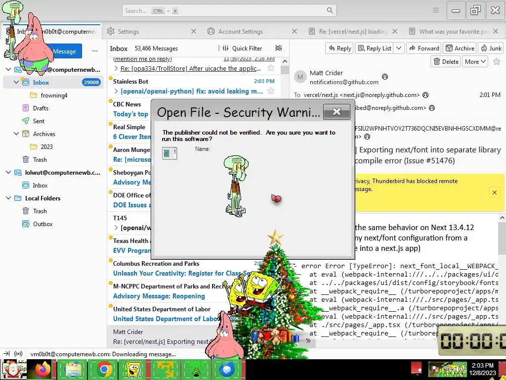Click the search magnifier icon

330,11
